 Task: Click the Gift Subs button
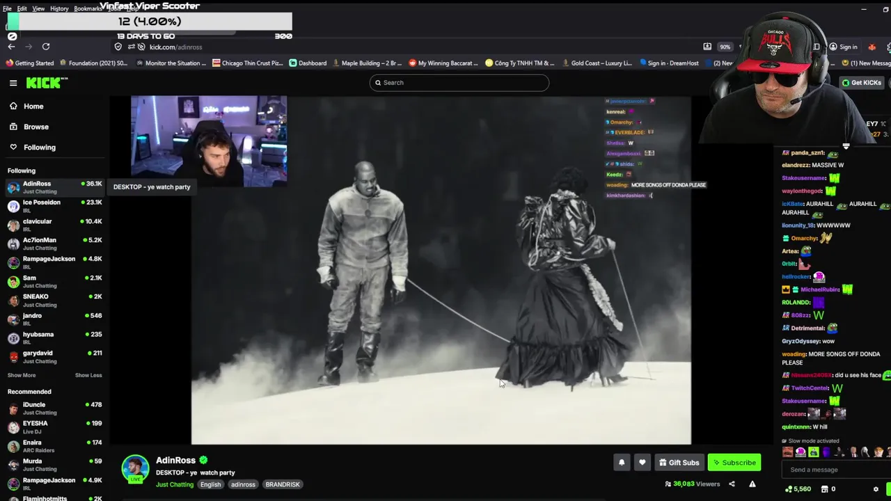coord(679,463)
